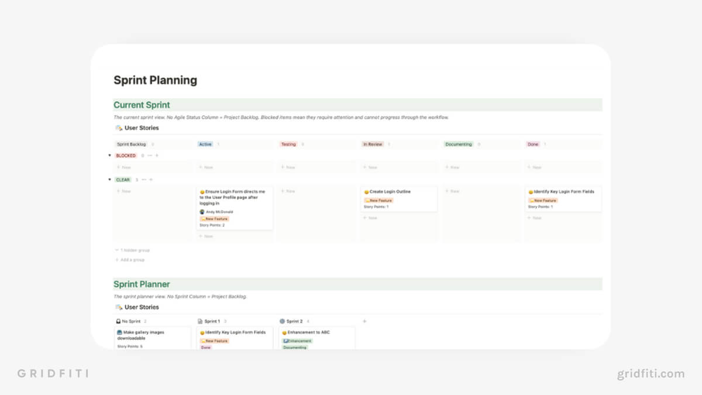Click Story Points: 2 on Ensure Login card

tap(212, 225)
